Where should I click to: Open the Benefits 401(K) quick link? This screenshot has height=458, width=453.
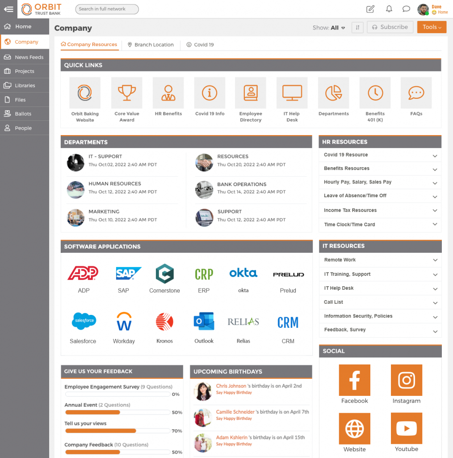pos(375,93)
